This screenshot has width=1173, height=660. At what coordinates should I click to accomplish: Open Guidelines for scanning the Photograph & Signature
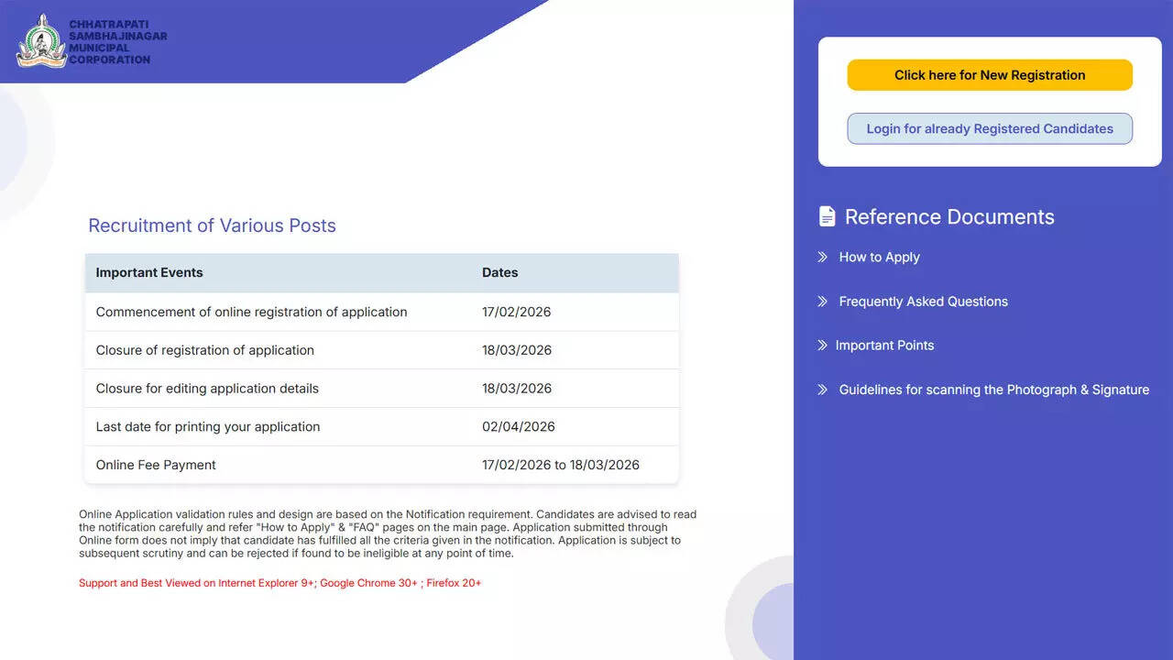[x=993, y=389]
